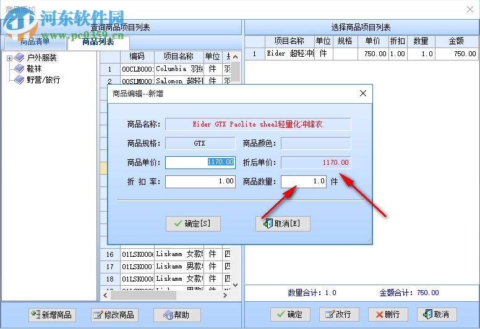
Task: Select the 鞋袜 category
Action: (34, 69)
